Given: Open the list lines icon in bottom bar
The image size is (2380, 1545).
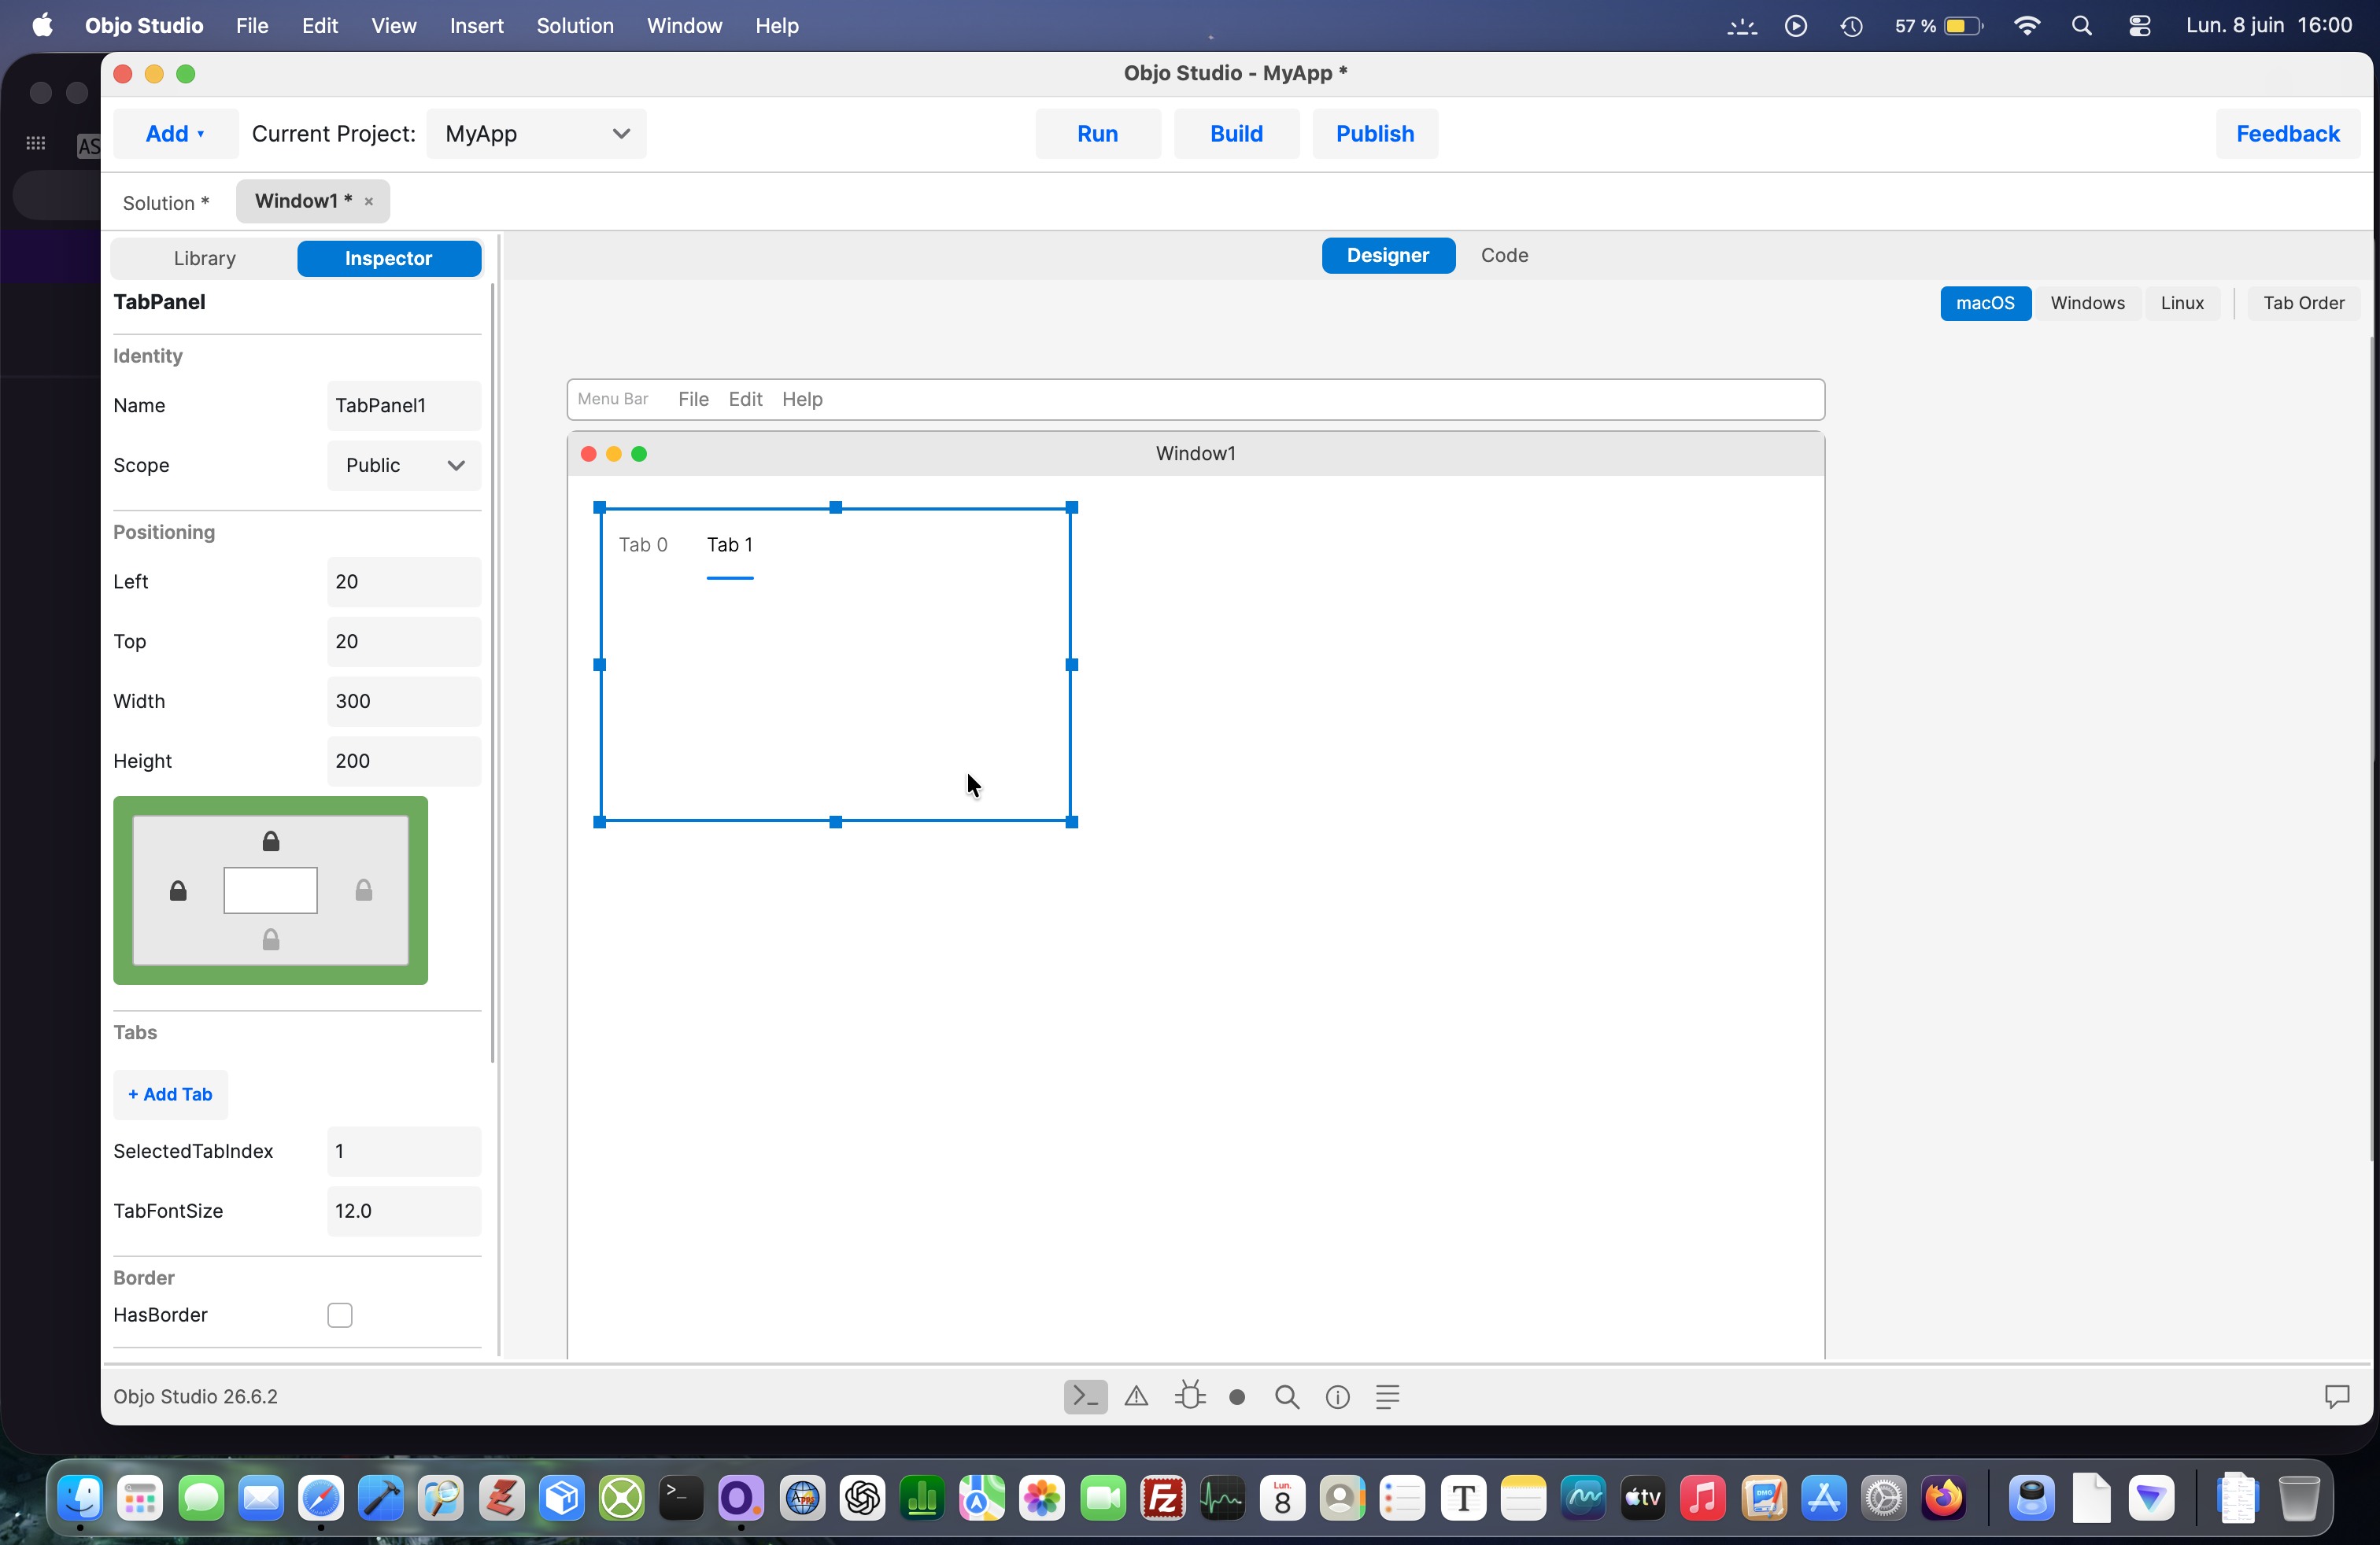Looking at the screenshot, I should point(1387,1396).
